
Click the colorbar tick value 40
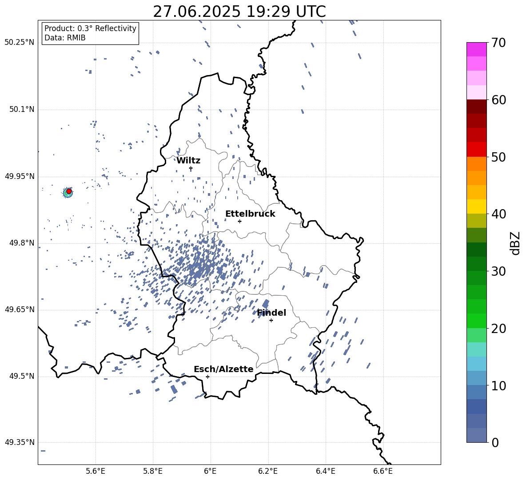[498, 214]
